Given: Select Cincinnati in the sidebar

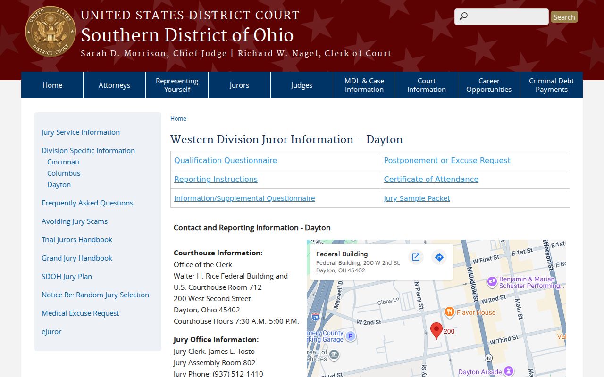Looking at the screenshot, I should pyautogui.click(x=63, y=162).
